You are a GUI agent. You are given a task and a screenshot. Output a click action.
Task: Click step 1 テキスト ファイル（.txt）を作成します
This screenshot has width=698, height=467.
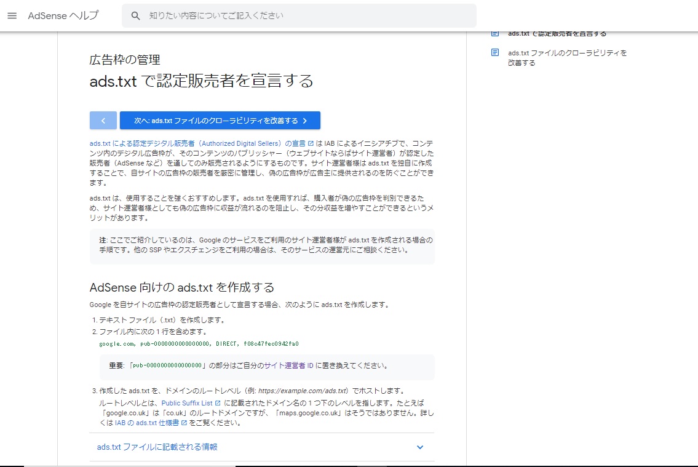click(x=162, y=320)
